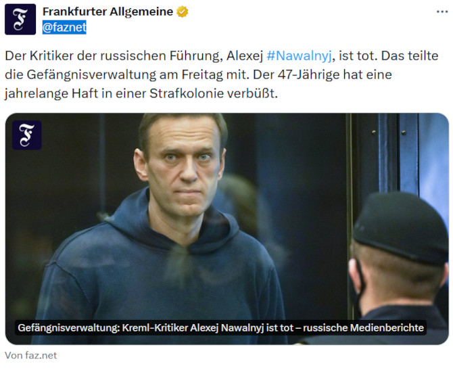Image resolution: width=453 pixels, height=370 pixels.
Task: Open the article preview photo card
Action: 226,229
